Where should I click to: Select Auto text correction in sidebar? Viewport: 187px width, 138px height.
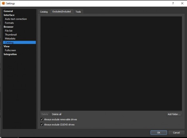(16, 19)
